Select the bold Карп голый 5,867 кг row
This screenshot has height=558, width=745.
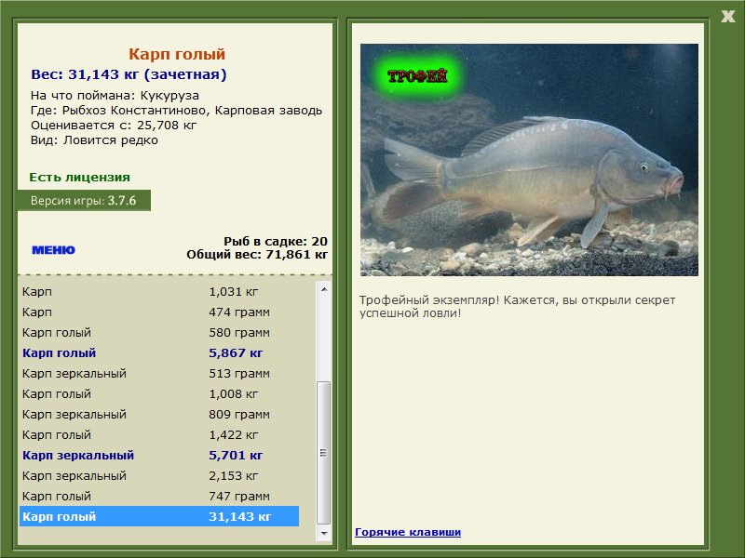159,352
